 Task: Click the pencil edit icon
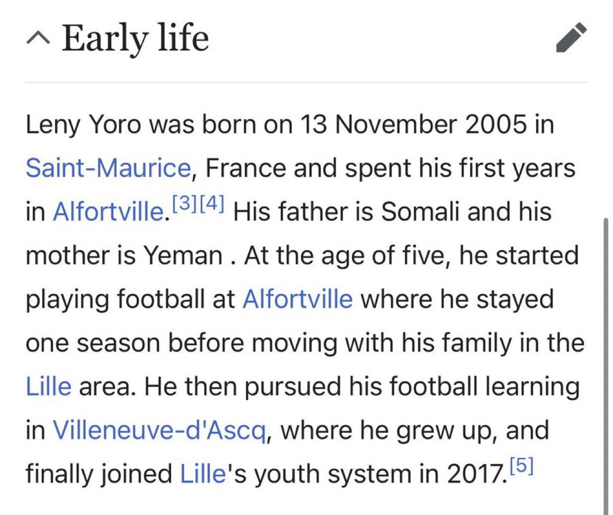coord(571,38)
